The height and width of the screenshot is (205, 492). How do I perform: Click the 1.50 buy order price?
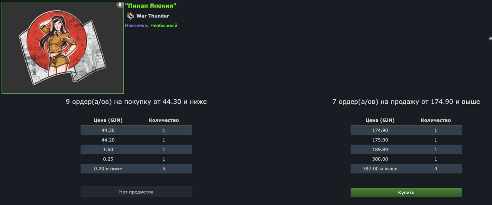point(108,150)
